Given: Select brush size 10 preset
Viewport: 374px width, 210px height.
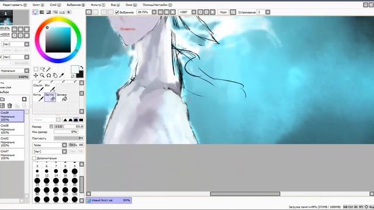Looking at the screenshot, I should [37, 171].
